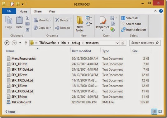Image resolution: width=167 pixels, height=118 pixels.
Task: Select TRCatalog.xml file name
Action: [21, 102]
